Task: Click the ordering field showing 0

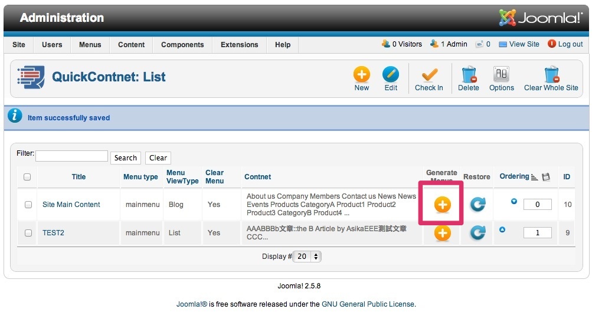Action: 537,205
